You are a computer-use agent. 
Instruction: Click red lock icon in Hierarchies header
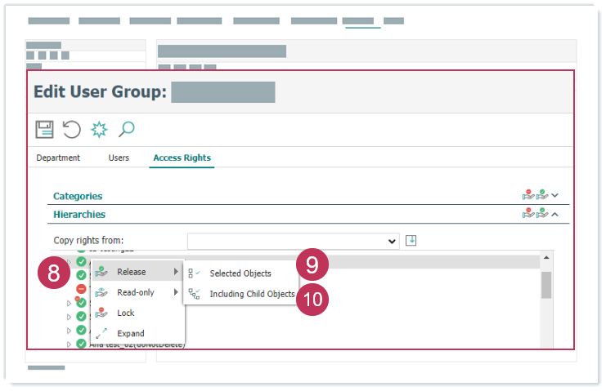tap(528, 214)
